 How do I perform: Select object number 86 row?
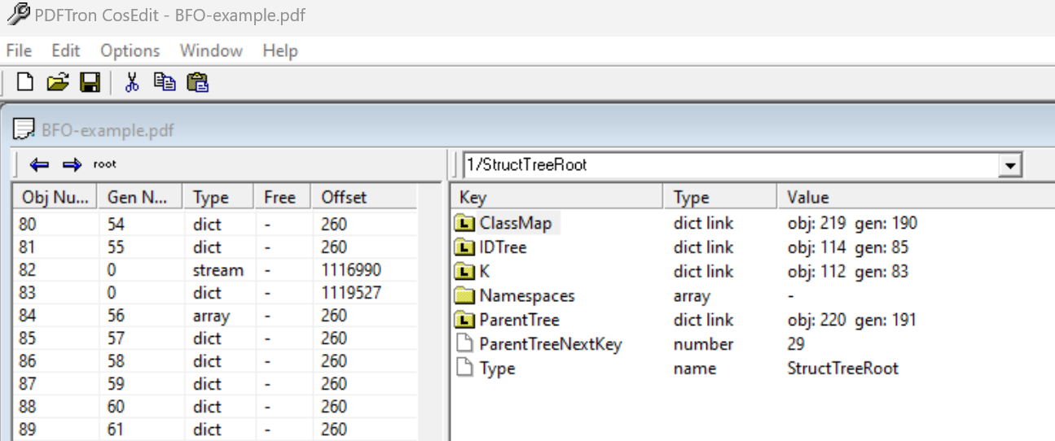click(216, 361)
